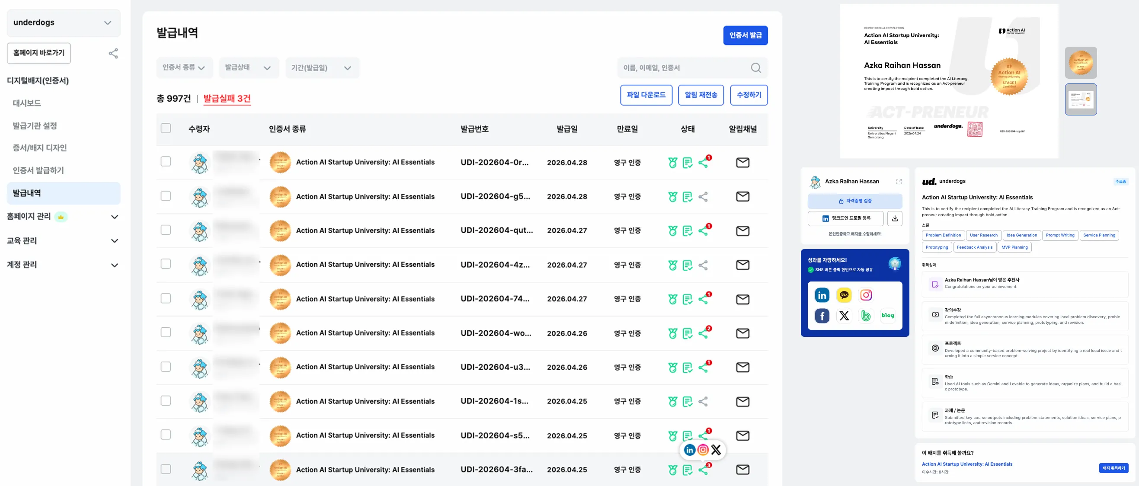This screenshot has width=1139, height=486.
Task: Click the share icon beside 홈페이지 바로가기
Action: click(x=113, y=54)
